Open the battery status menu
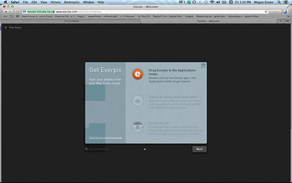The width and height of the screenshot is (292, 183). [224, 2]
